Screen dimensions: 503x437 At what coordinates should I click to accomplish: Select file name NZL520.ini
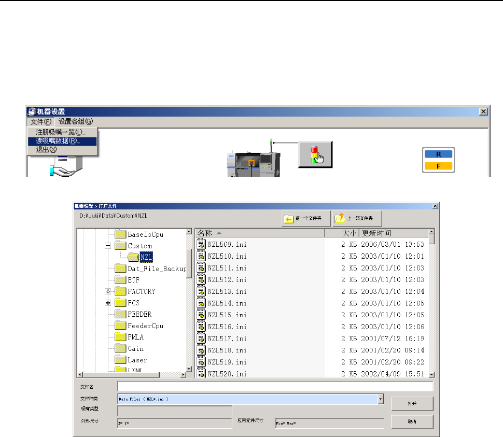(x=227, y=374)
